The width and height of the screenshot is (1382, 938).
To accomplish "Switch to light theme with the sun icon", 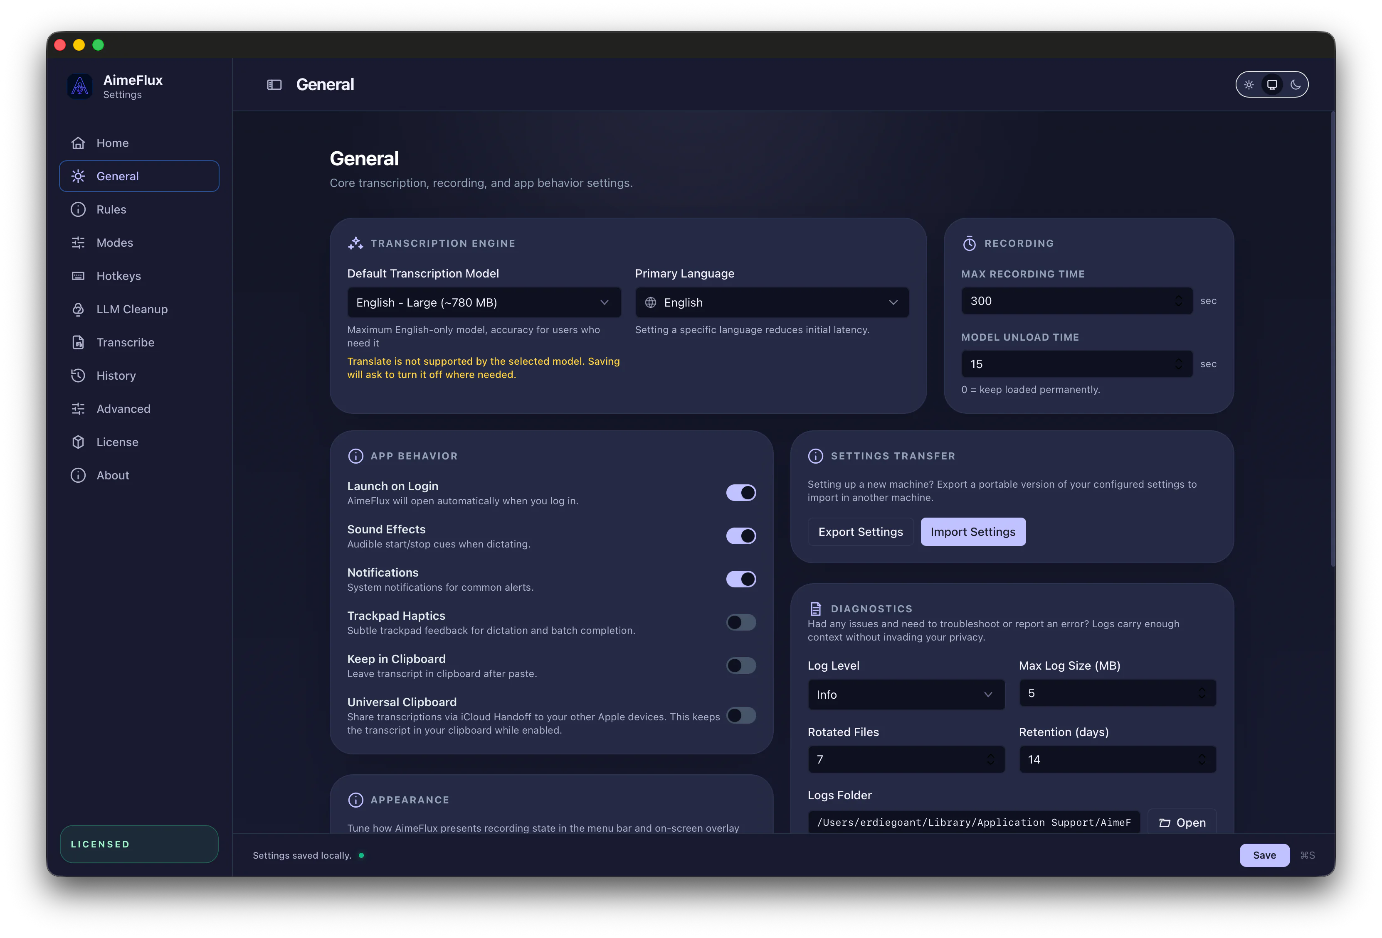I will point(1249,85).
